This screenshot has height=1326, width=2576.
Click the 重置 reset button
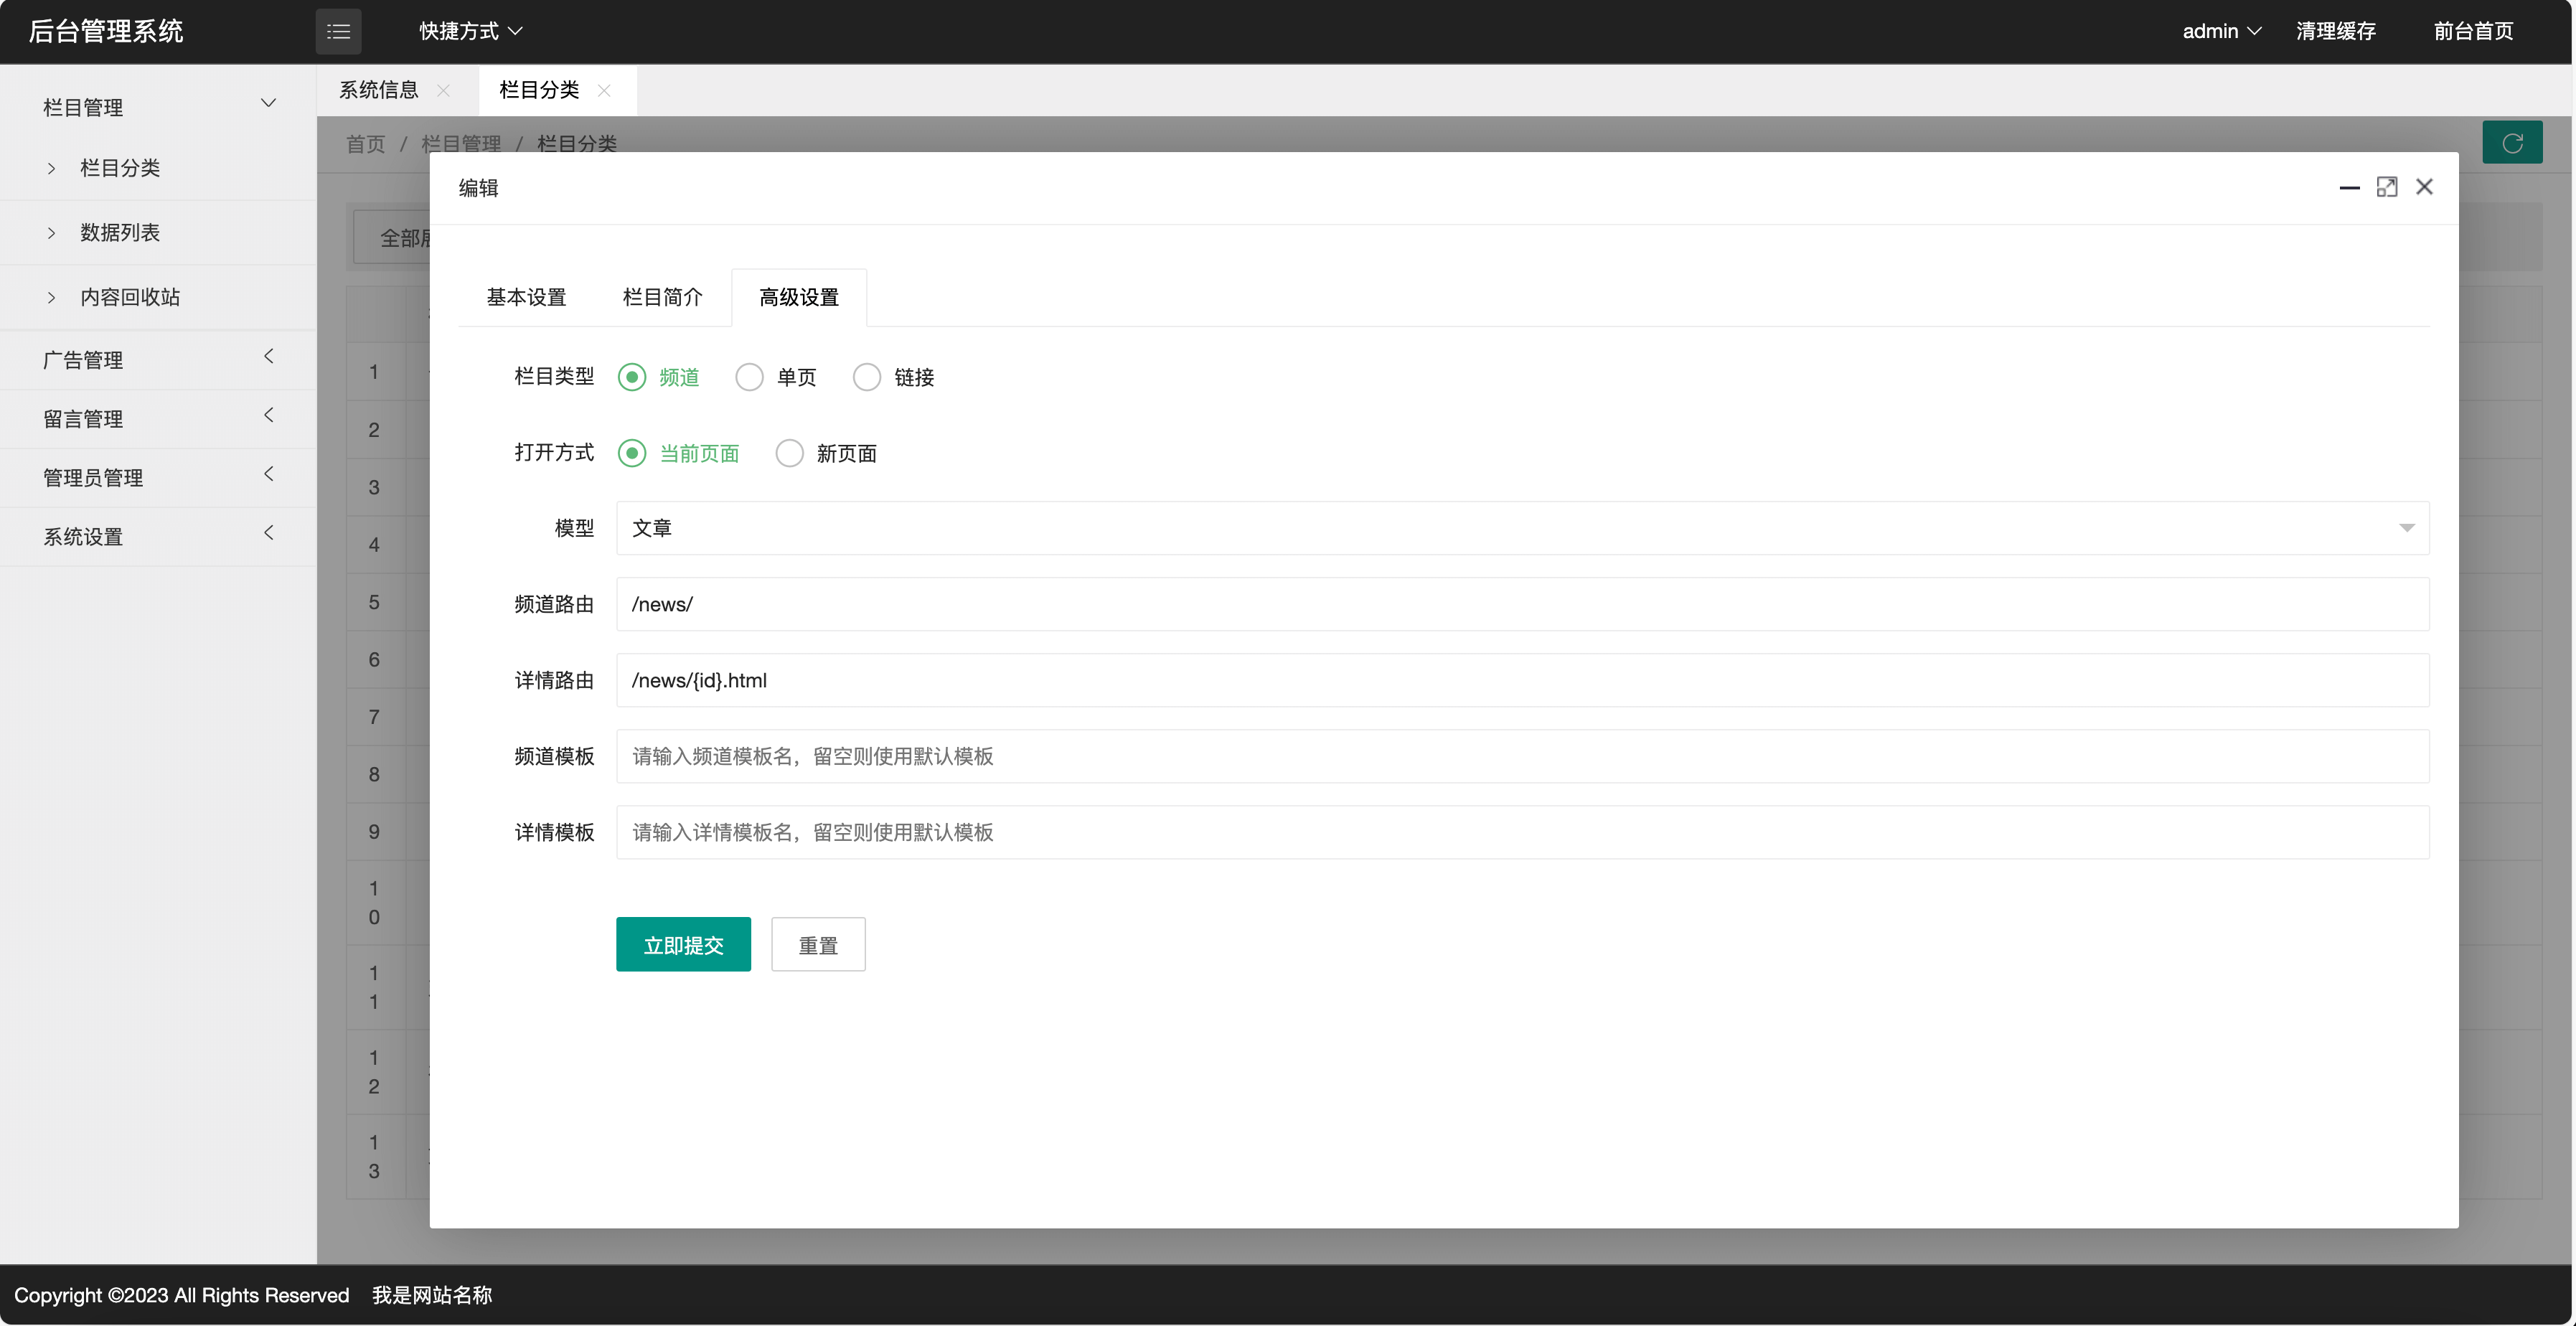coord(817,944)
